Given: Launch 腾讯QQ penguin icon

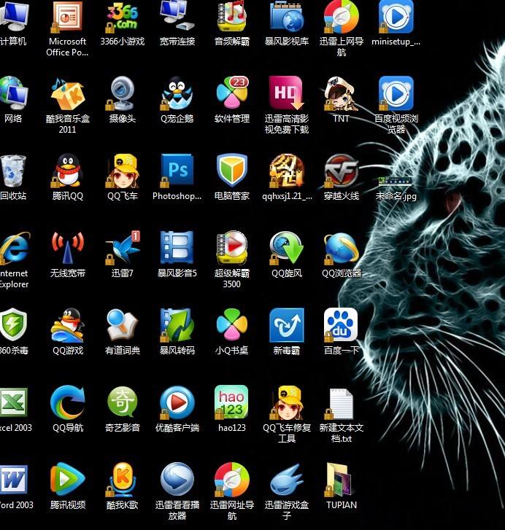Looking at the screenshot, I should coord(67,171).
